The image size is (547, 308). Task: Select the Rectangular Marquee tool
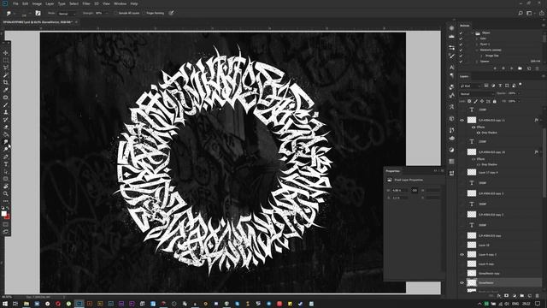(6, 60)
